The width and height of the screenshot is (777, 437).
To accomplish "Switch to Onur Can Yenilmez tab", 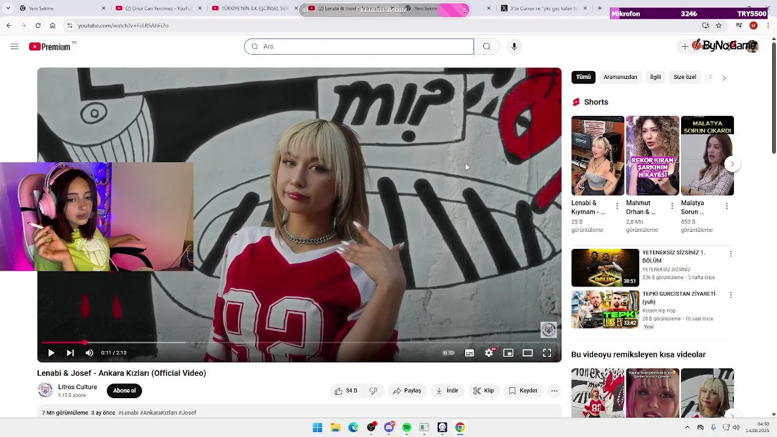I will (158, 8).
